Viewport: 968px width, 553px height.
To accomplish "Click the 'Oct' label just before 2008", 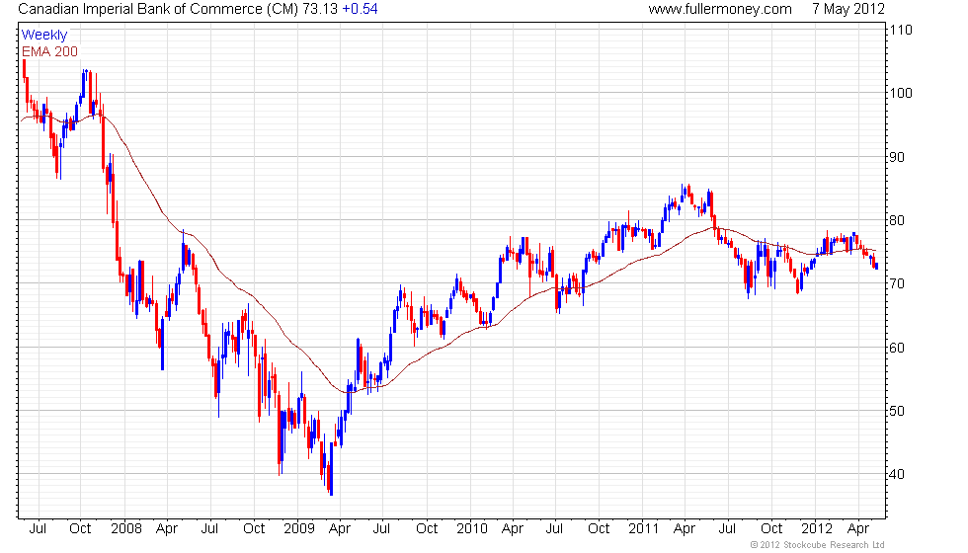I will click(x=80, y=529).
